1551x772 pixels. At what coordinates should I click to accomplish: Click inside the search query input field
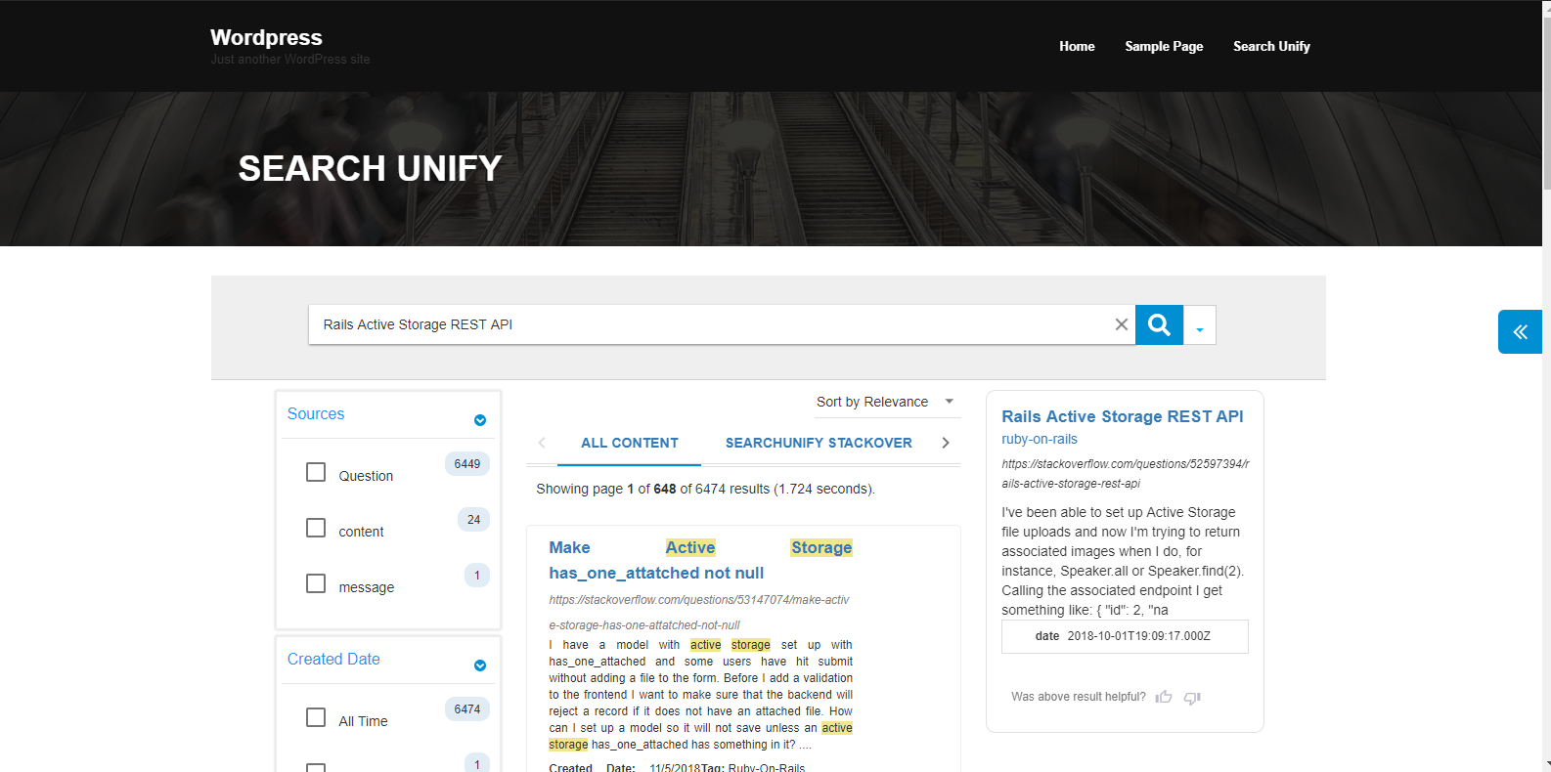[x=704, y=324]
